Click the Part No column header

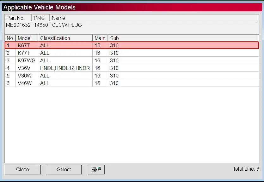(x=18, y=18)
